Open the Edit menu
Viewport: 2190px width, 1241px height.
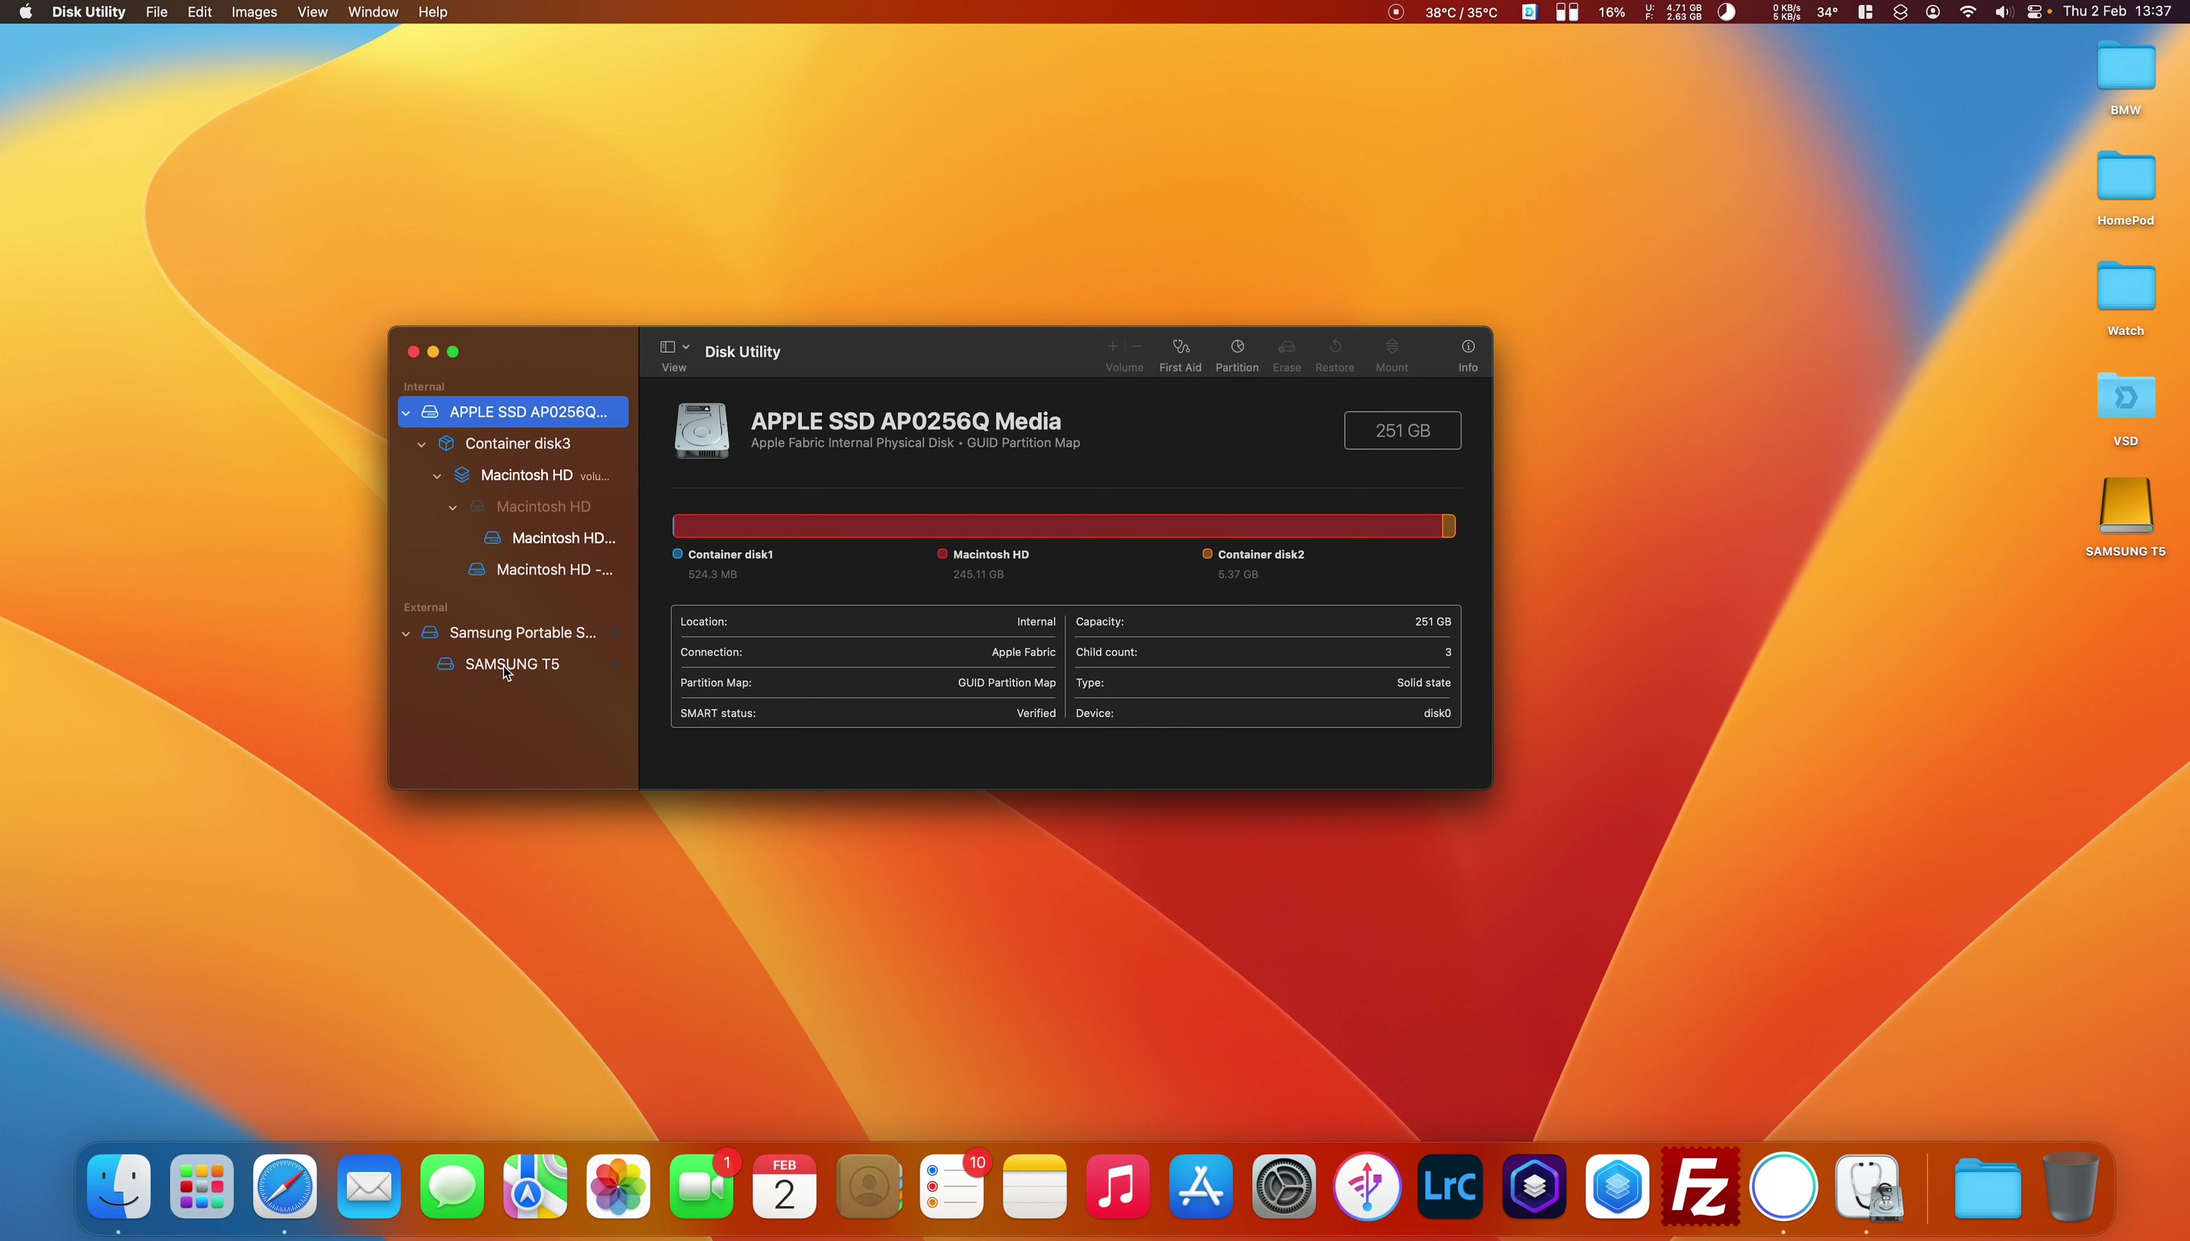pos(200,12)
